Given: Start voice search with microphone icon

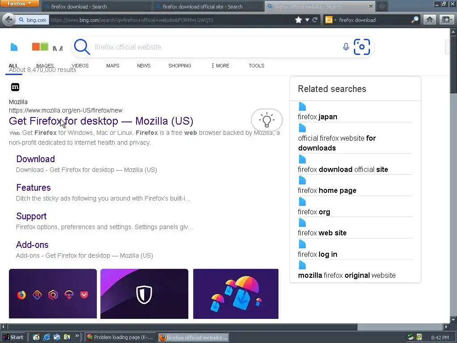Looking at the screenshot, I should pos(346,47).
